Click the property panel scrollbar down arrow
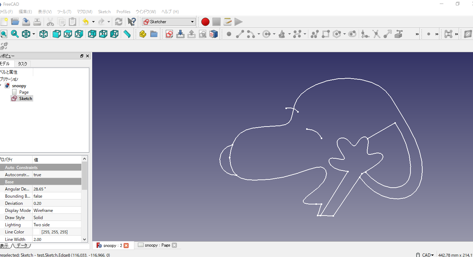Image resolution: width=473 pixels, height=257 pixels. tap(85, 239)
